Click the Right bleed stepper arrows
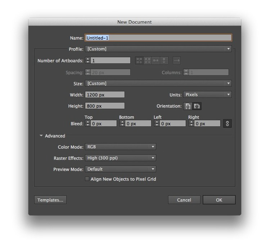271x248 pixels. 191,123
